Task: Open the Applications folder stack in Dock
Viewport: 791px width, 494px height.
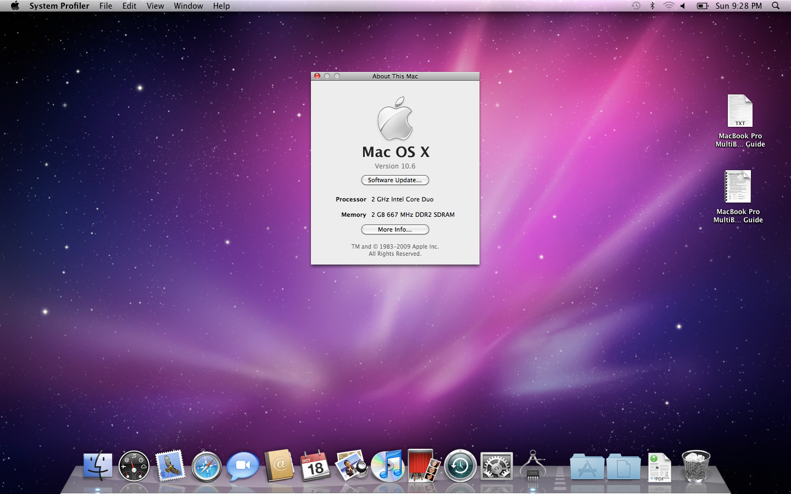Action: 587,467
